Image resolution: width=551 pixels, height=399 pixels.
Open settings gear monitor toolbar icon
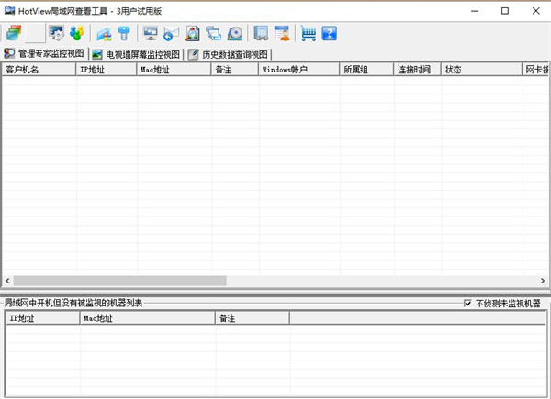point(57,34)
